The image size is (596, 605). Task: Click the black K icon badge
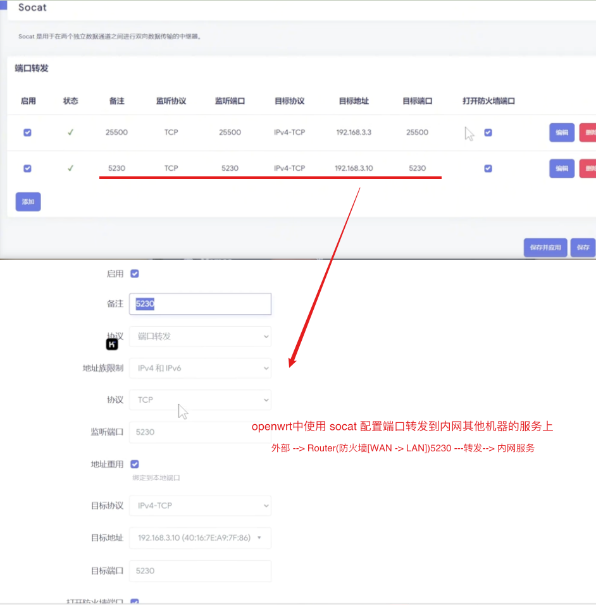tap(112, 345)
